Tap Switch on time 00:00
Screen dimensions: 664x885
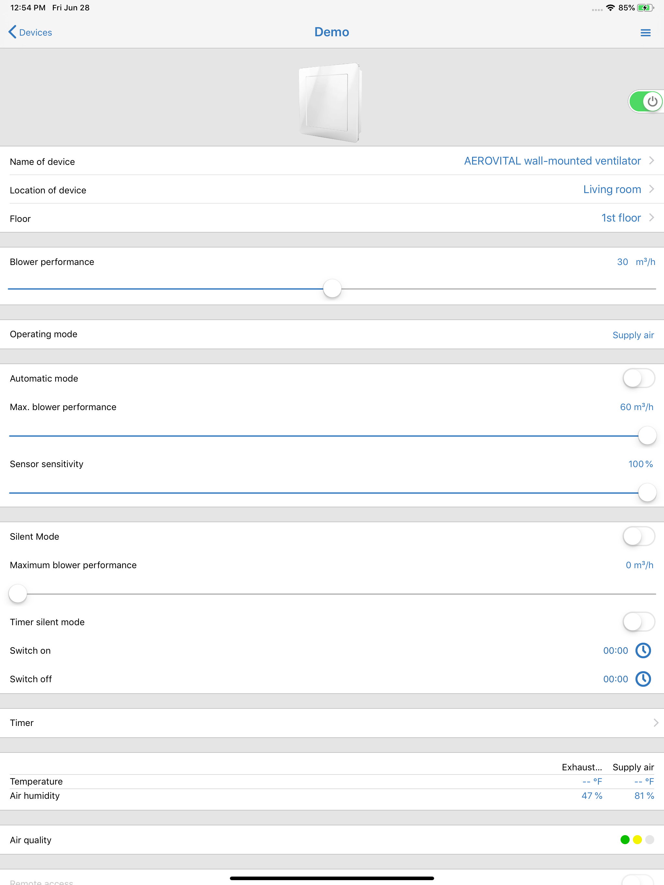pyautogui.click(x=616, y=650)
